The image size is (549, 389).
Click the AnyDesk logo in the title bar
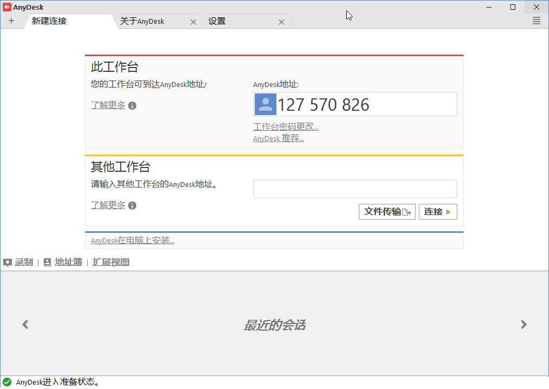[x=6, y=6]
